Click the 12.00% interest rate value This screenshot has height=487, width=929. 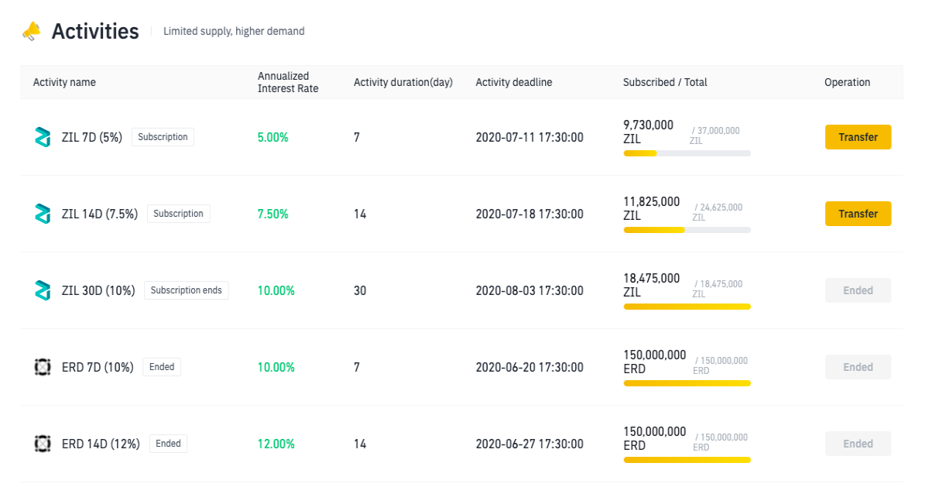coord(276,444)
